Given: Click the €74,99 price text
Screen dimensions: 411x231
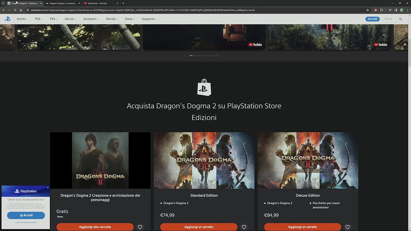Looking at the screenshot, I should pyautogui.click(x=167, y=215).
